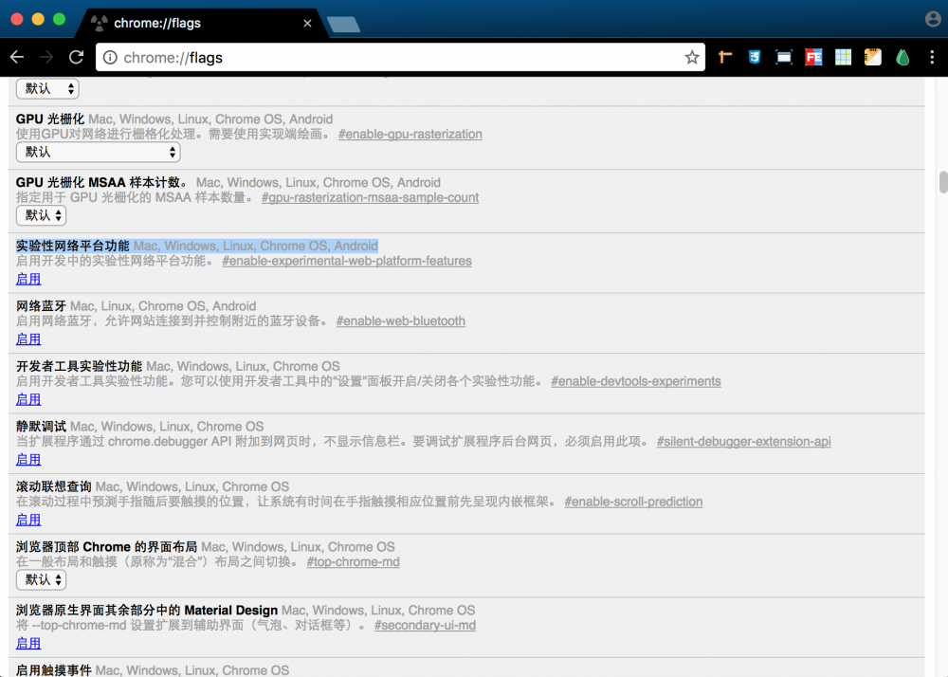
Task: Enable 静默调试 via 启用 link
Action: (x=28, y=459)
